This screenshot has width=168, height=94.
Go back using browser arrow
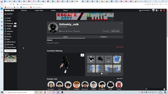tap(5, 4)
